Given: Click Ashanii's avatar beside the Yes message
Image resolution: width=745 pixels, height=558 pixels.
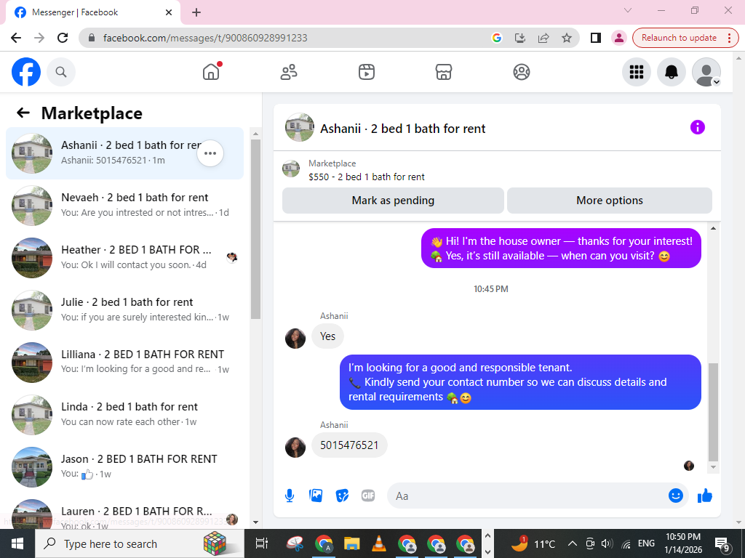Looking at the screenshot, I should (295, 339).
